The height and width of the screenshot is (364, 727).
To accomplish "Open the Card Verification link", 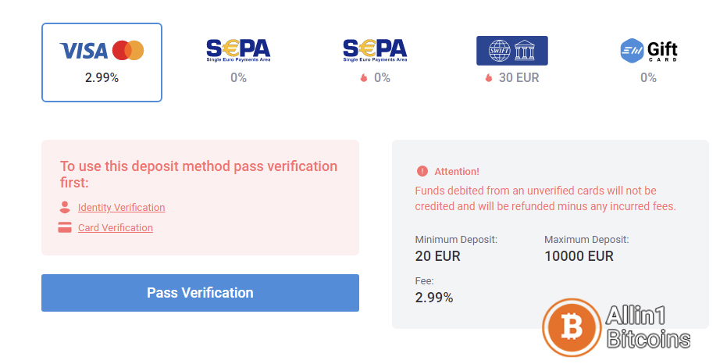I will 116,227.
